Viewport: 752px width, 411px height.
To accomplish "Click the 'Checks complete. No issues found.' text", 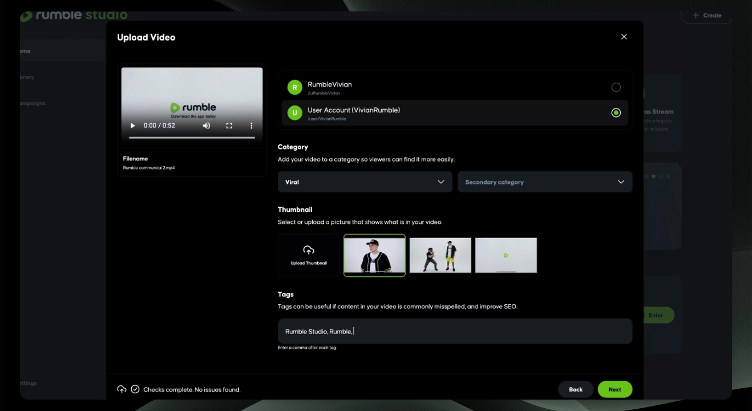I will tap(192, 389).
